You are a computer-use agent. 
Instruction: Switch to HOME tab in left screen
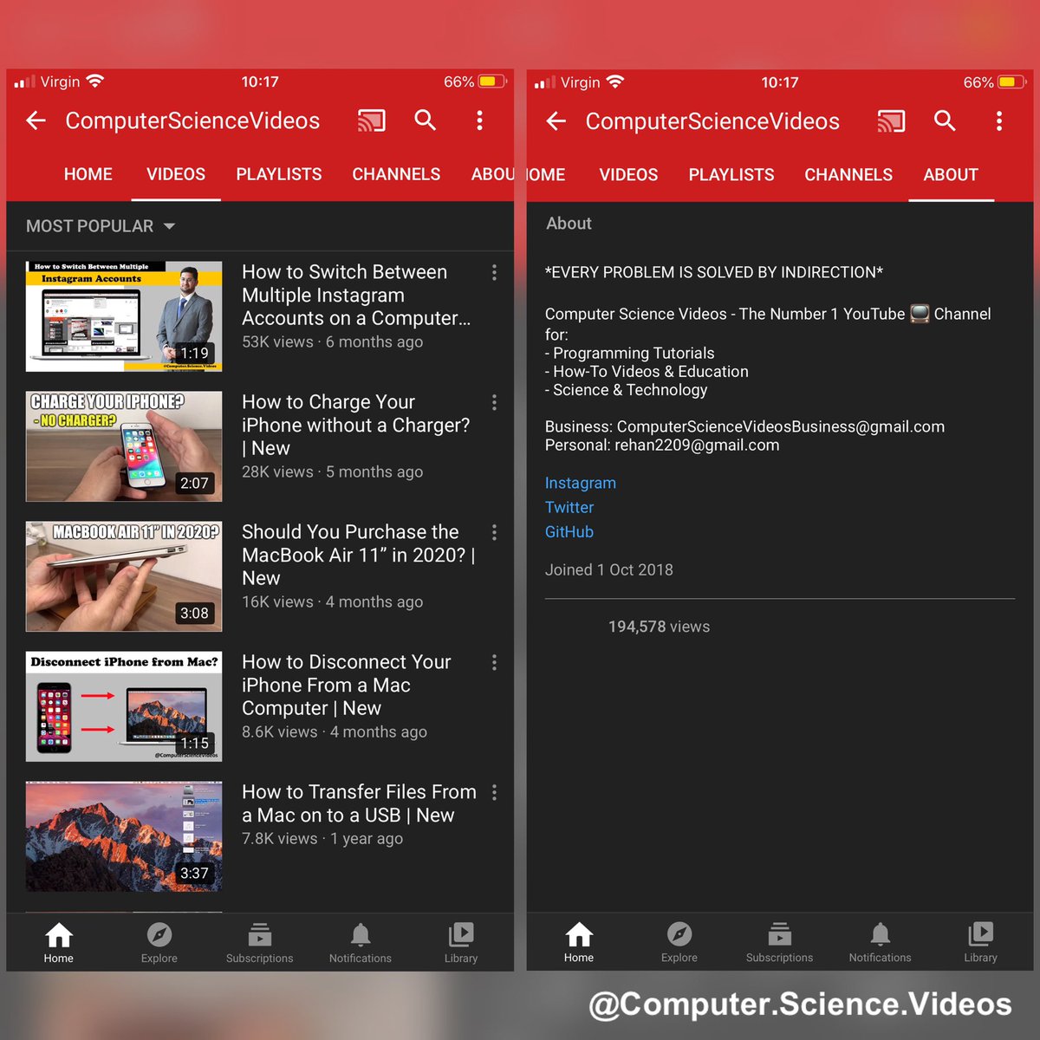[x=88, y=174]
